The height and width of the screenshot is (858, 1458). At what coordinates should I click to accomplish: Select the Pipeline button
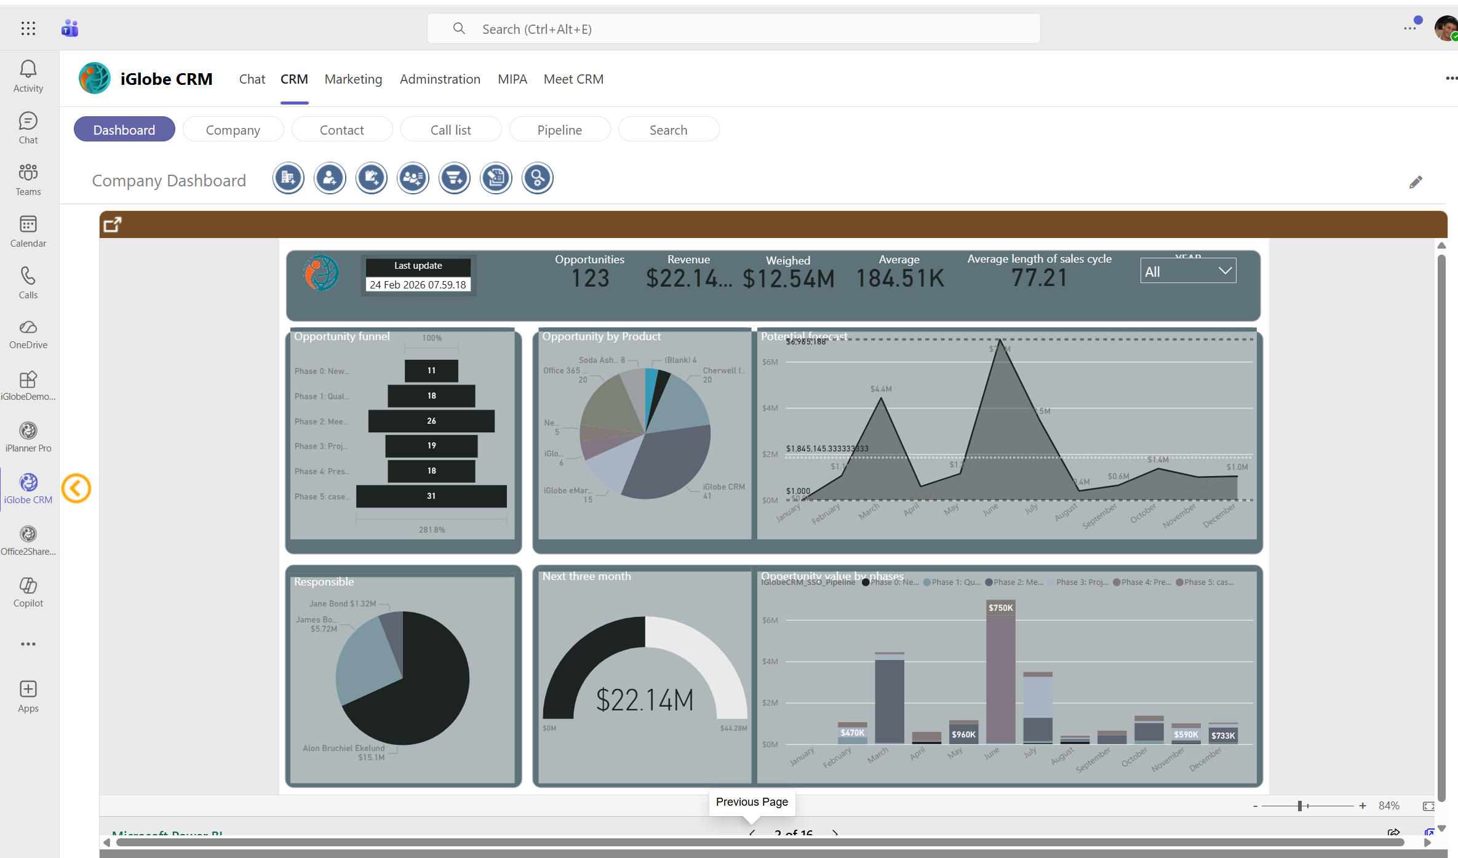[x=559, y=130]
